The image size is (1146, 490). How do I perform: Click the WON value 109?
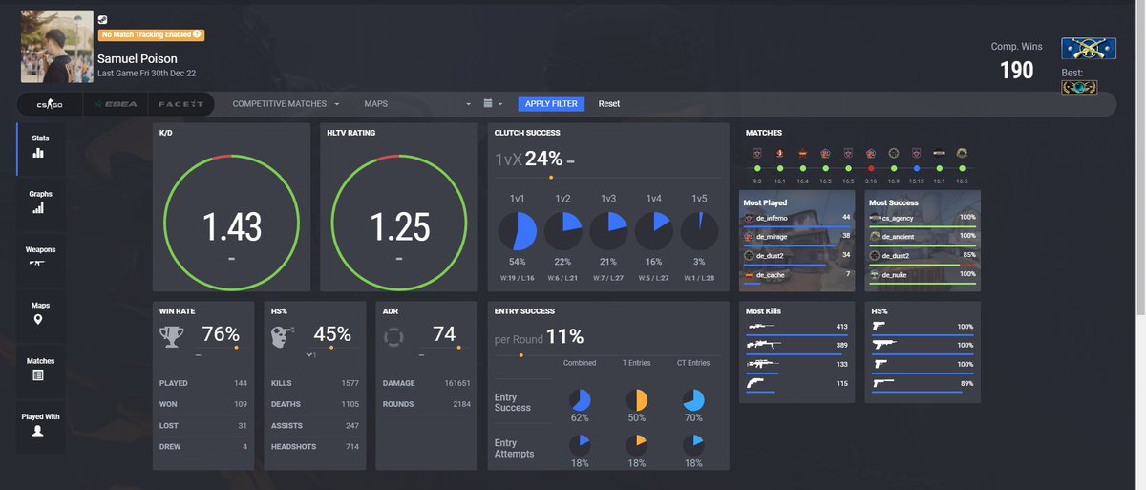tap(239, 402)
